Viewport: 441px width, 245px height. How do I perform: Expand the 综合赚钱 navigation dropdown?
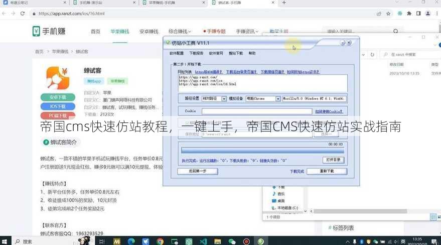coord(180,31)
